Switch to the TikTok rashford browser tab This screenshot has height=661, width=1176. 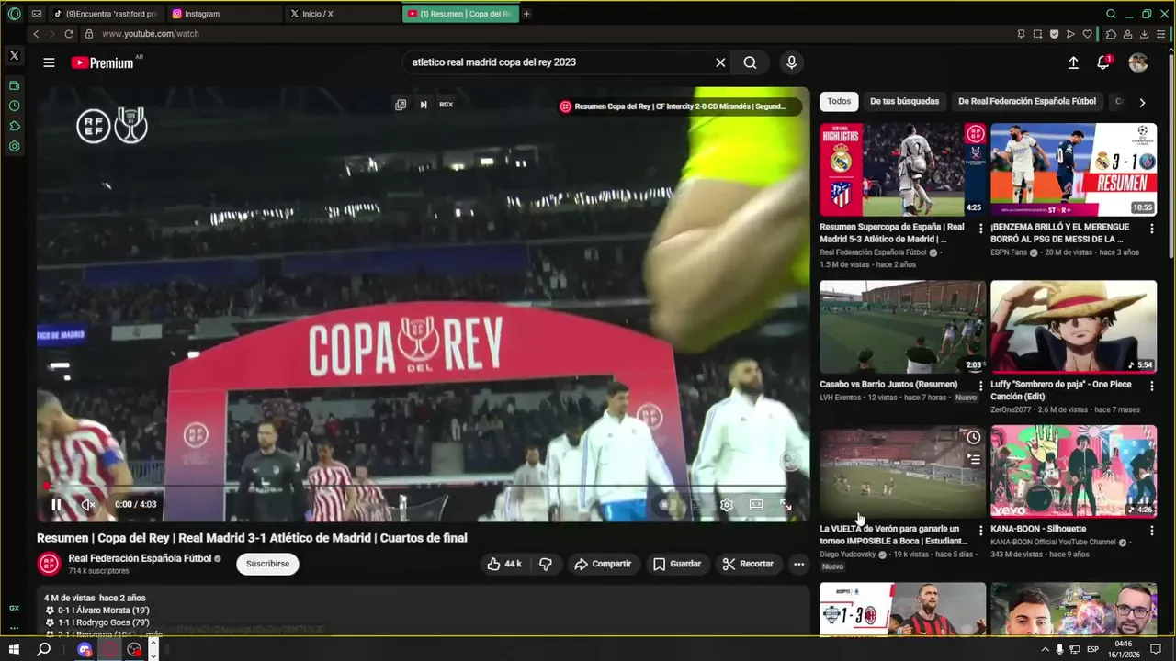105,14
